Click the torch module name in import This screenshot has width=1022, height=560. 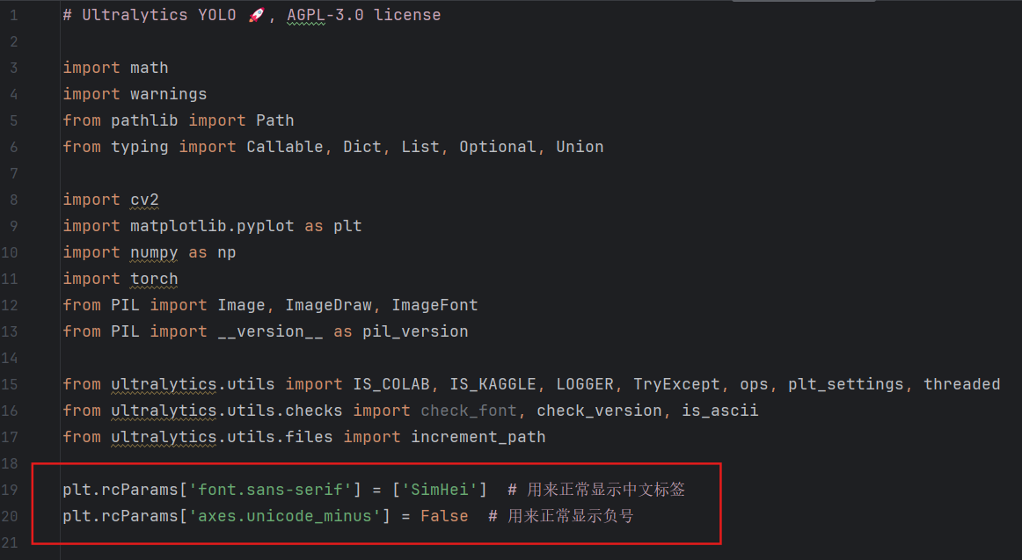(x=154, y=279)
